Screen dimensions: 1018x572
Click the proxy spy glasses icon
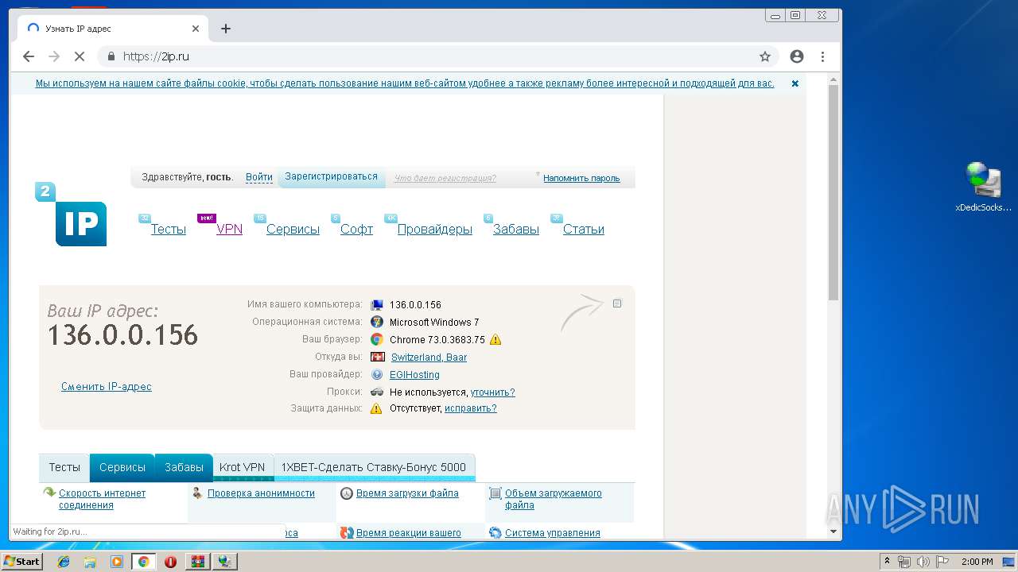pyautogui.click(x=377, y=392)
